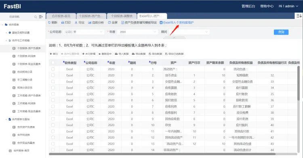Click the 导入数据 import data button
This screenshot has height=158, width=303.
(x=122, y=54)
